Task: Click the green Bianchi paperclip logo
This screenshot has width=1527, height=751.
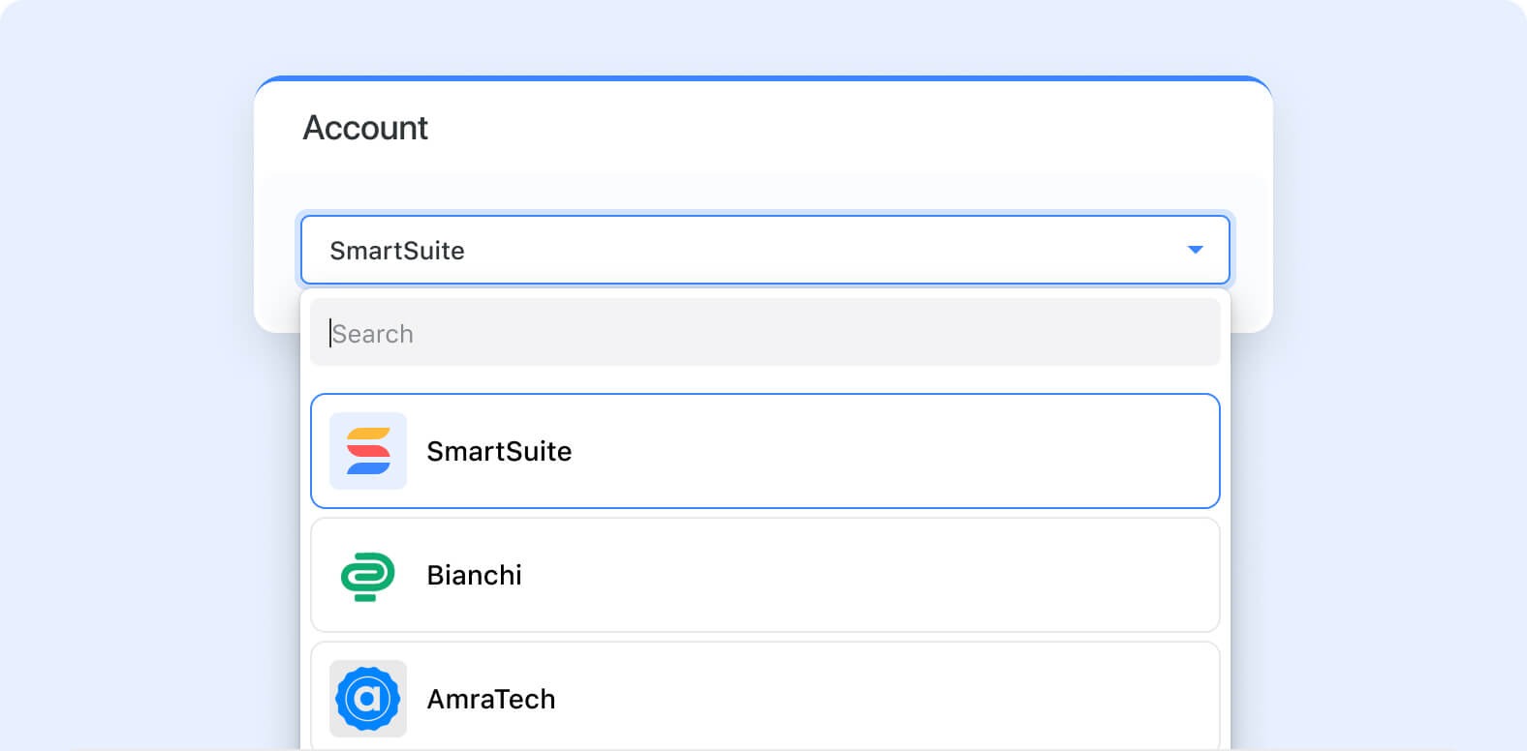Action: click(x=368, y=576)
